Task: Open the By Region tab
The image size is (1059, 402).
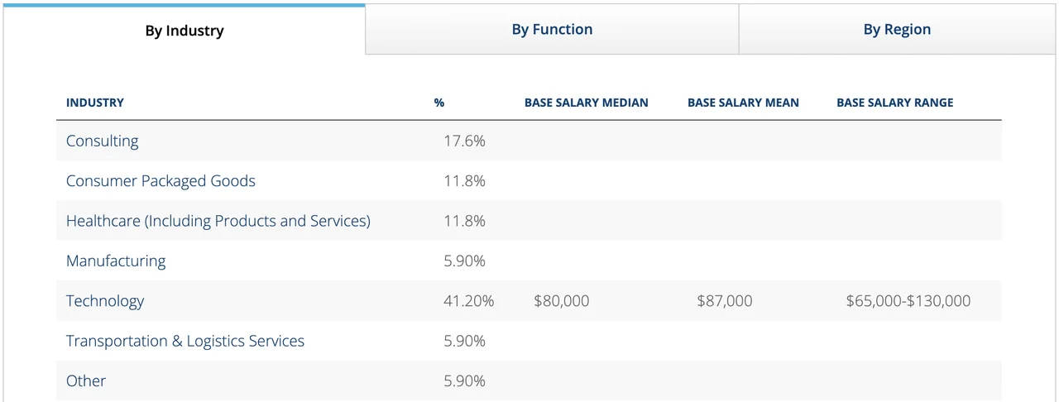Action: click(x=897, y=30)
